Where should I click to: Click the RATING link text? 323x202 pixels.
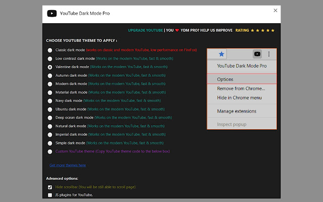[x=242, y=30]
